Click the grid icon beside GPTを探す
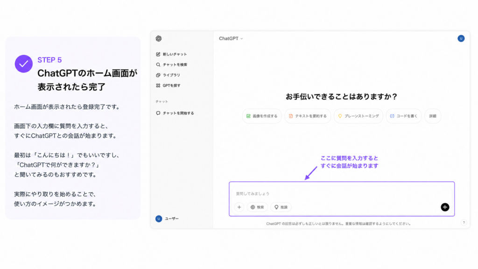 [158, 86]
